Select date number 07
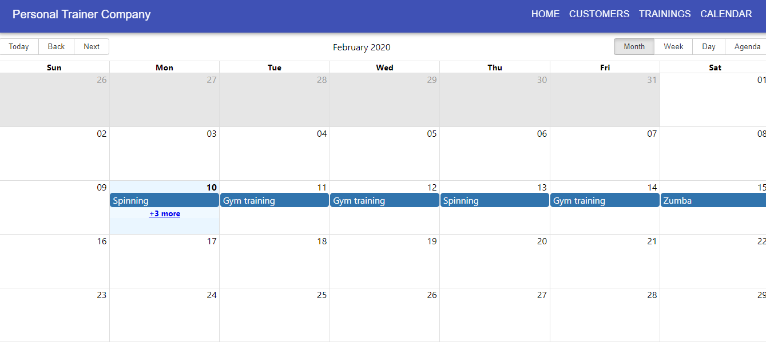This screenshot has height=345, width=766. click(652, 134)
